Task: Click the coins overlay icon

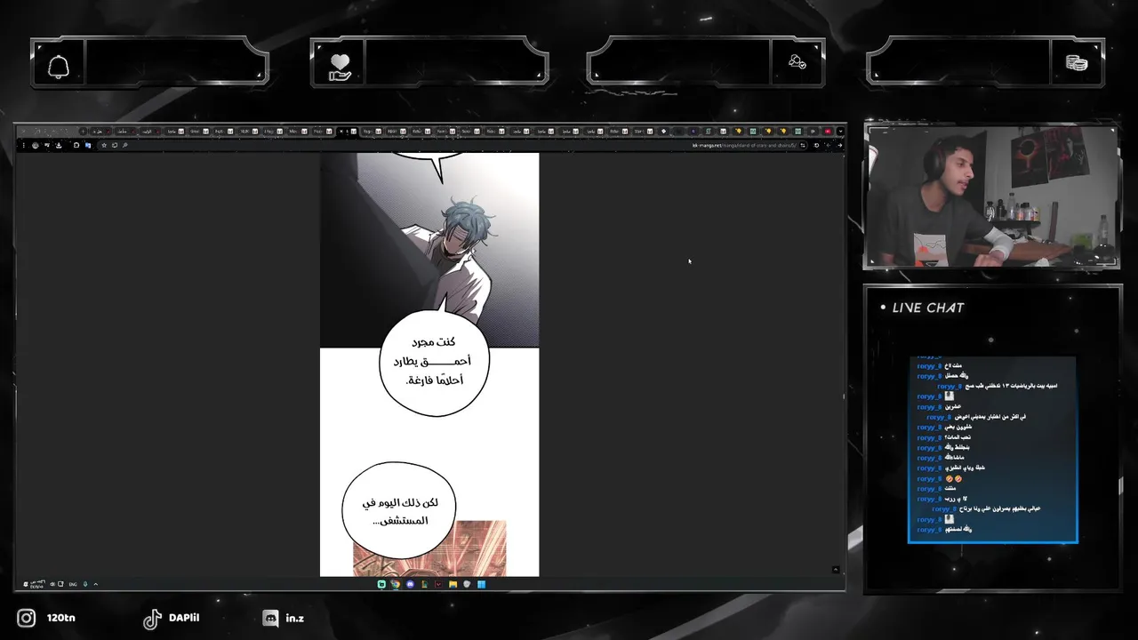Action: tap(1077, 63)
